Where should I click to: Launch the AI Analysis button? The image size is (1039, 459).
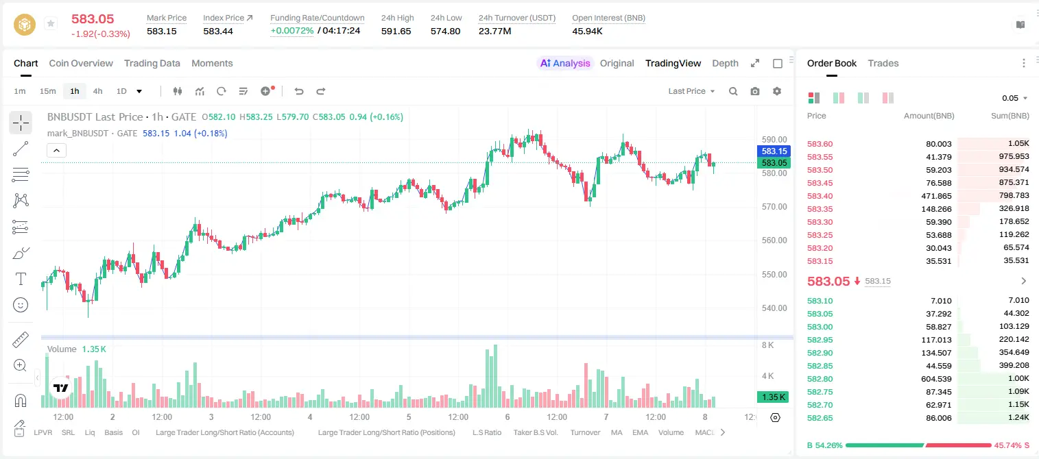(x=564, y=63)
